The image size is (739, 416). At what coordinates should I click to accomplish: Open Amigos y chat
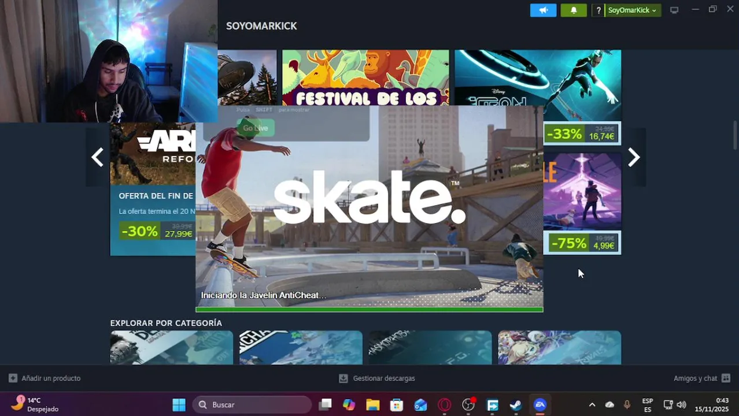tap(695, 378)
